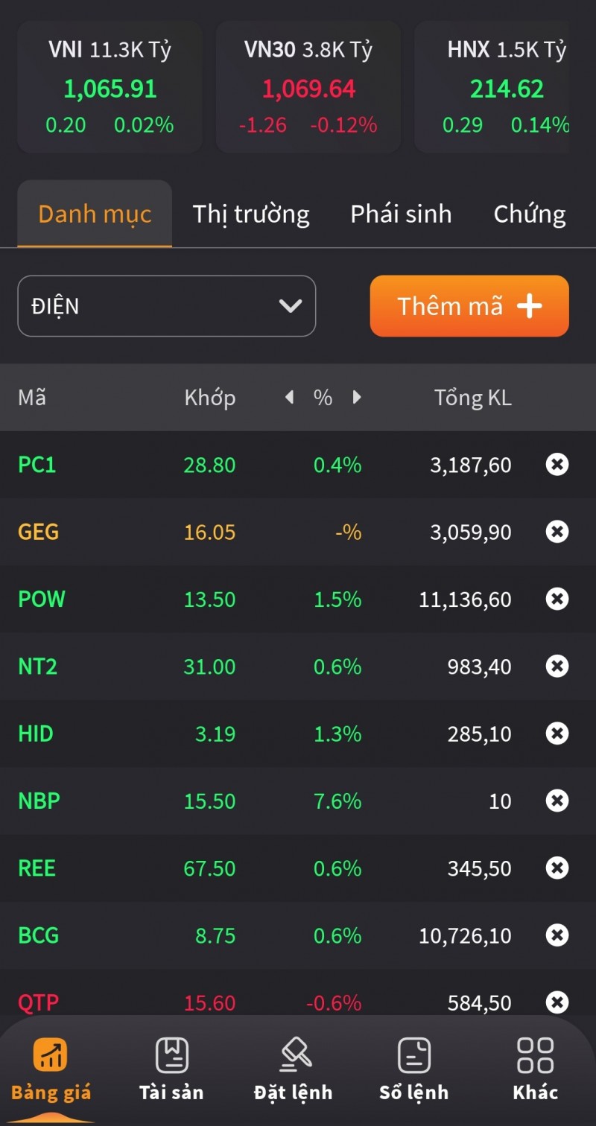Remove PC1 from the watchlist
This screenshot has width=596, height=1126.
(x=557, y=465)
